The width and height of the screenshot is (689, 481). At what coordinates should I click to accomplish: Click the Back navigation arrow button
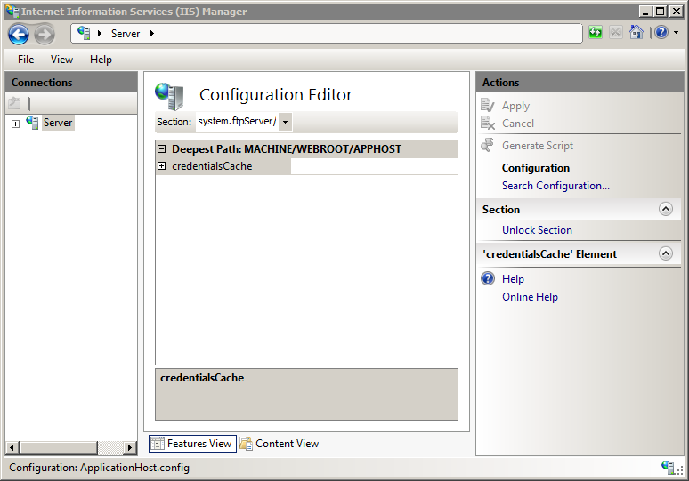point(19,34)
